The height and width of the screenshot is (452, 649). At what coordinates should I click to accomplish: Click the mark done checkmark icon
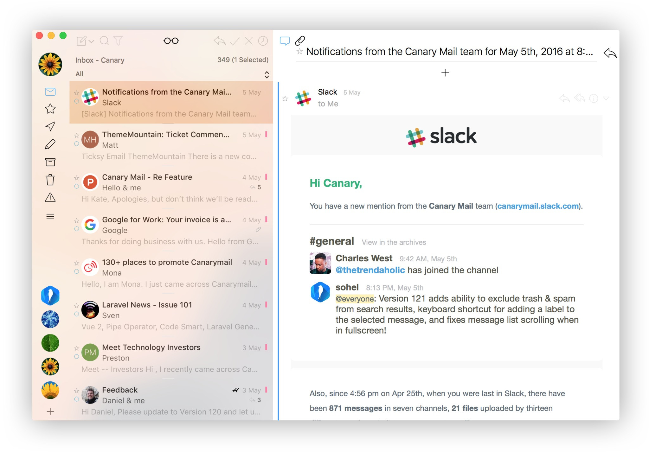pyautogui.click(x=235, y=41)
